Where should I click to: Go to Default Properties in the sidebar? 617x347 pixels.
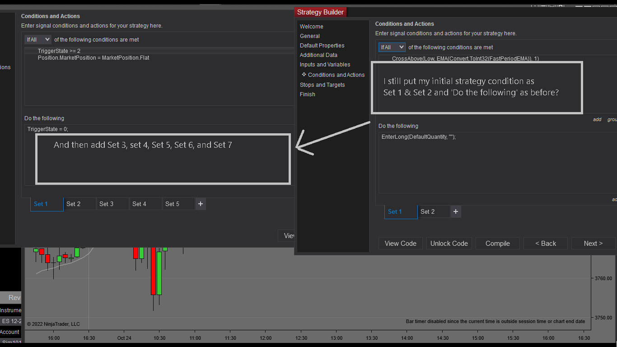coord(322,46)
